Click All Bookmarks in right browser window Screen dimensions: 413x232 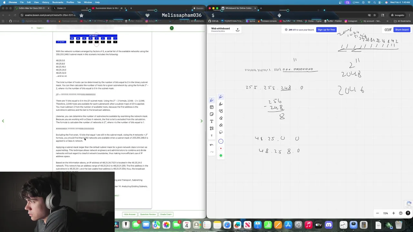(402, 21)
